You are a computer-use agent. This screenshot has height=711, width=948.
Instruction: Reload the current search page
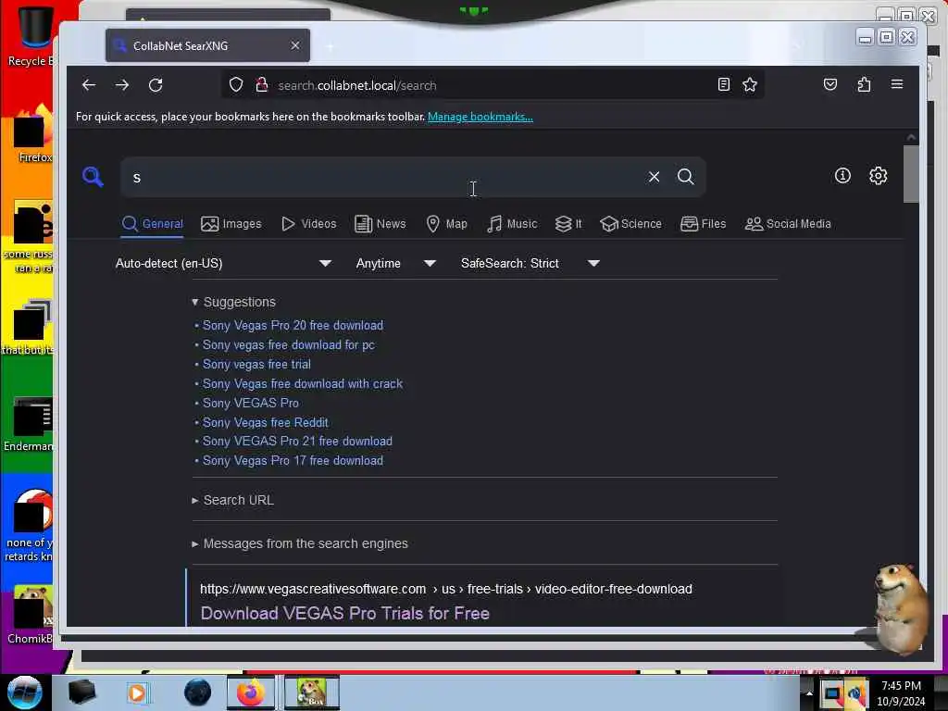(156, 85)
